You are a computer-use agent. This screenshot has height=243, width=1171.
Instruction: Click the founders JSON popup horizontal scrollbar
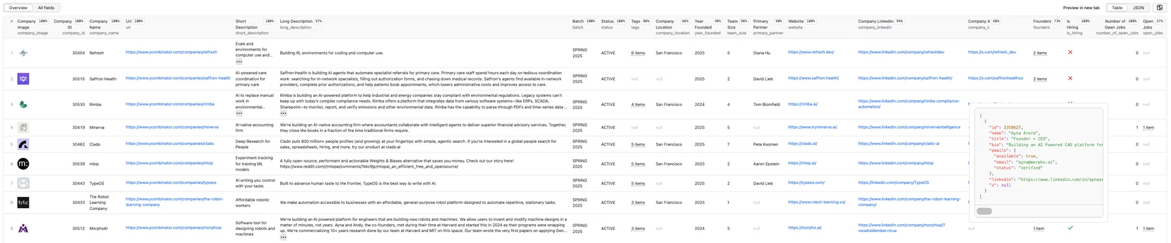[984, 211]
